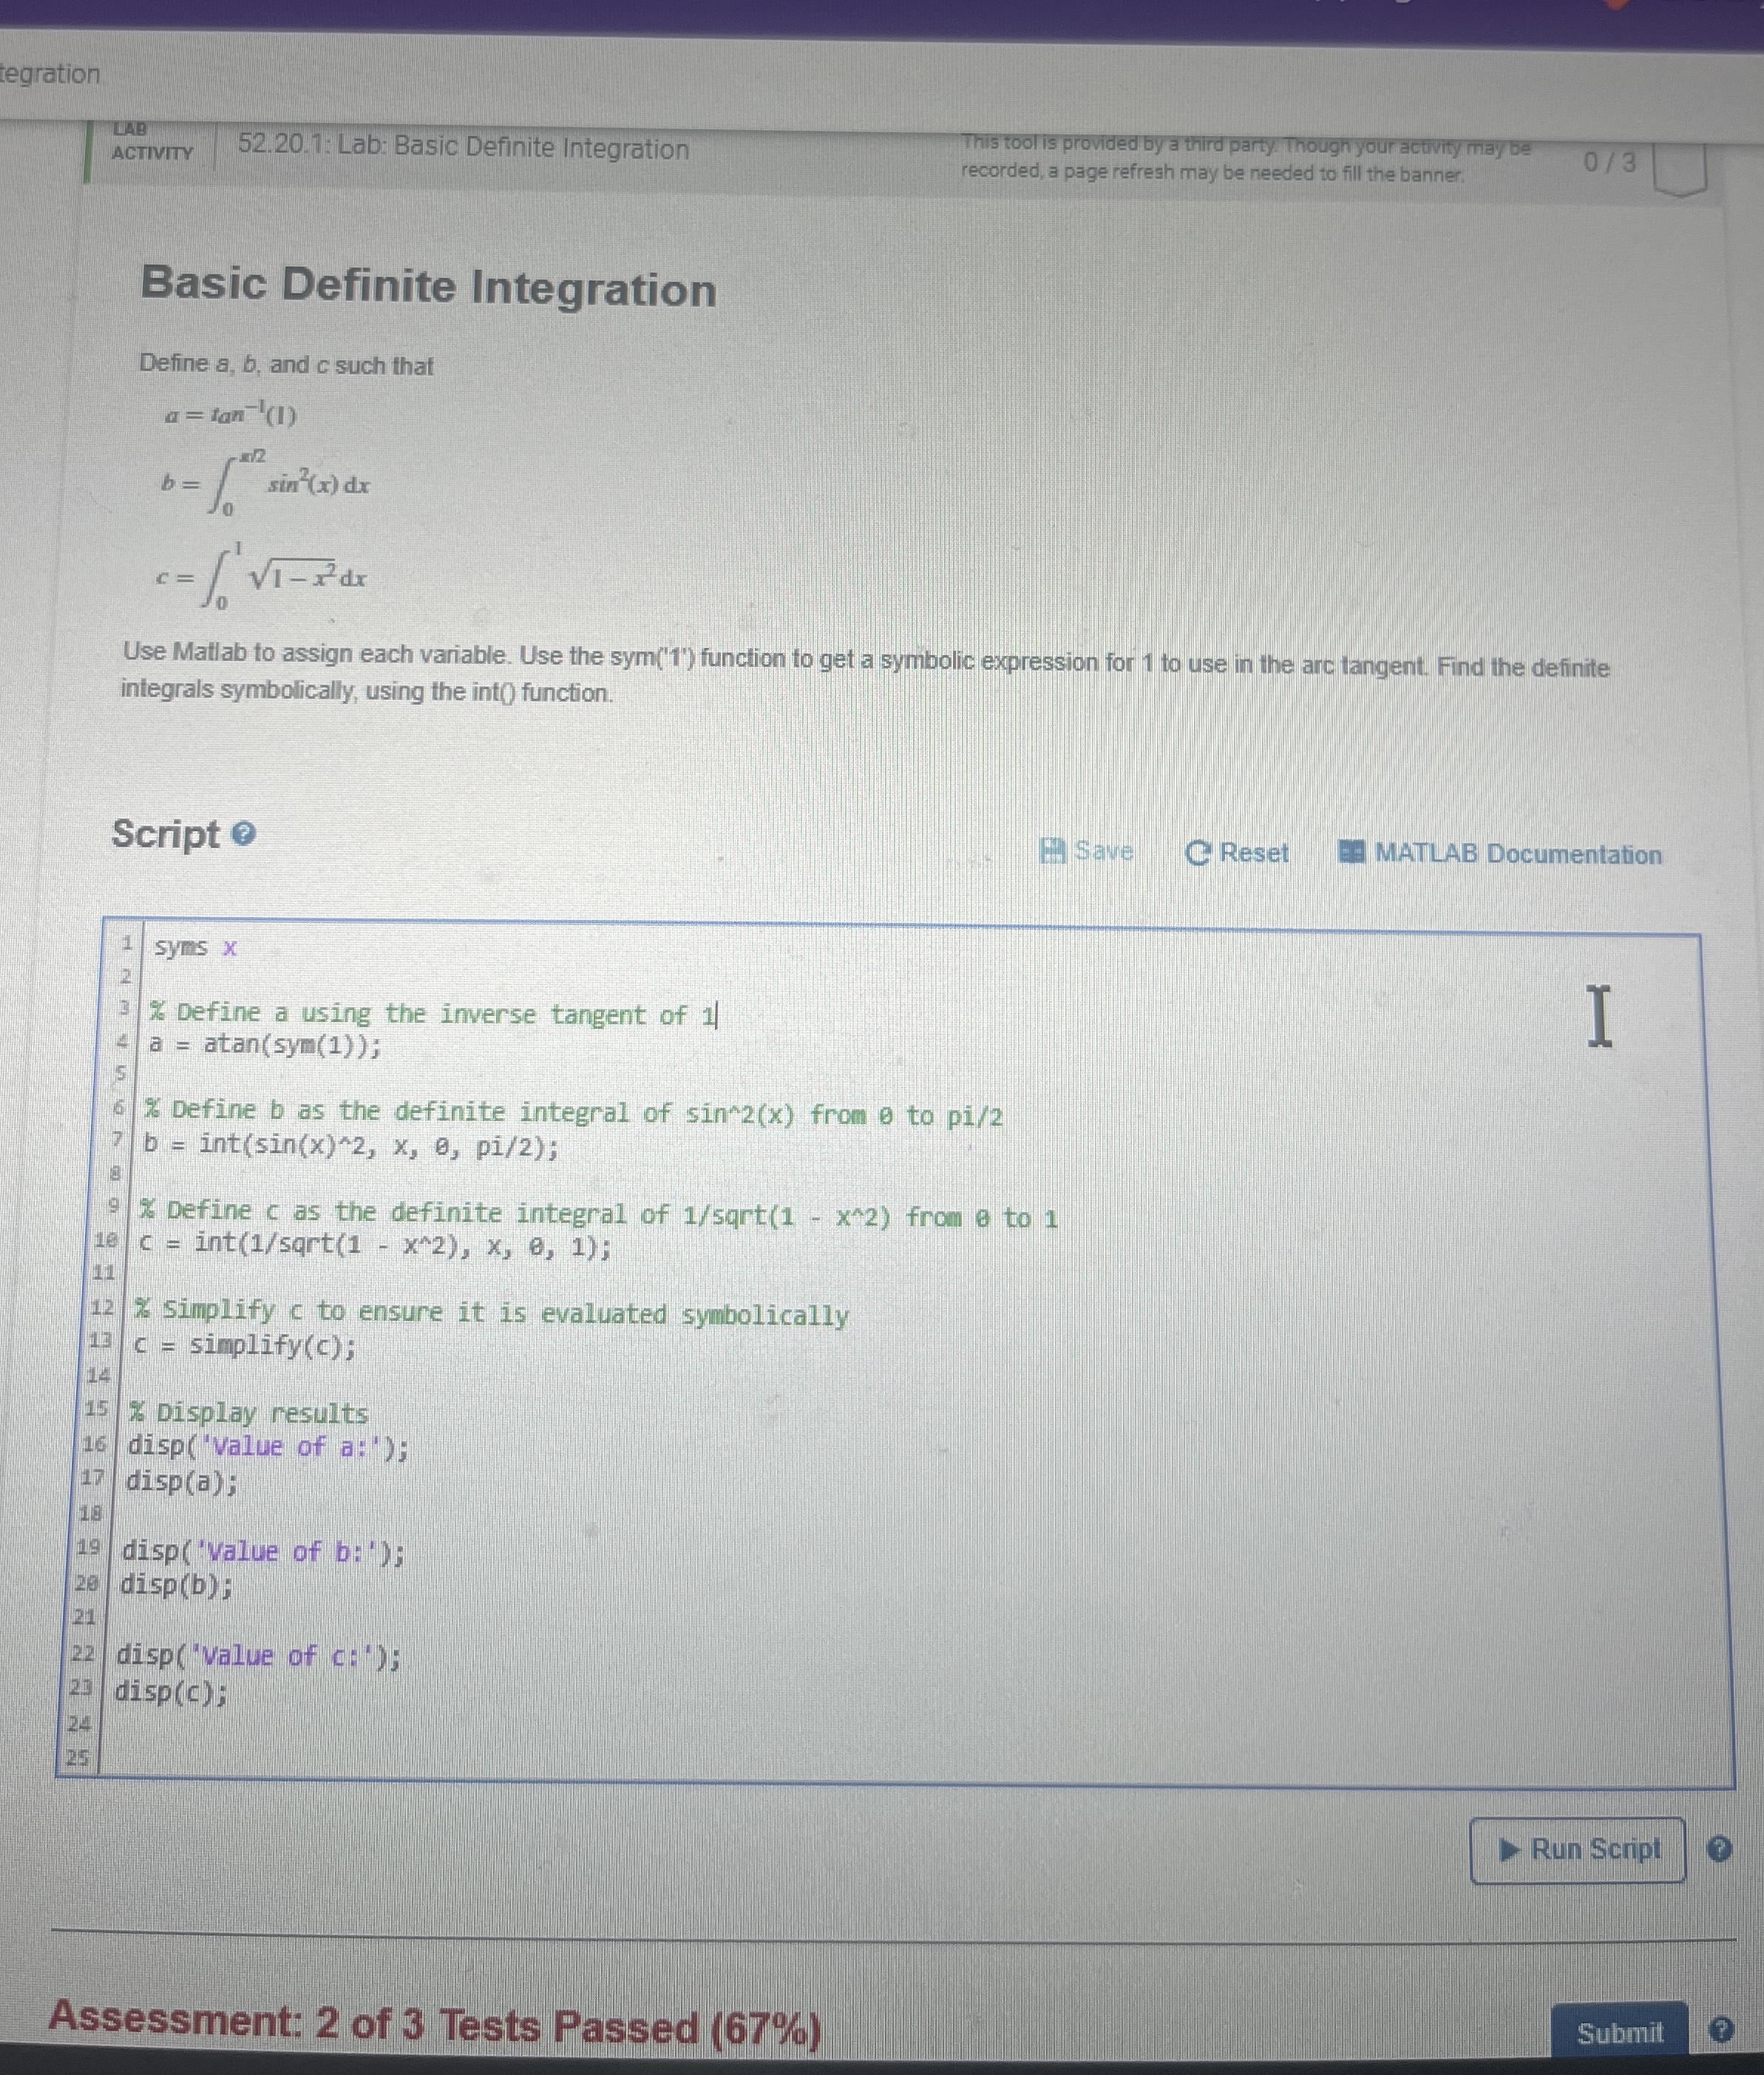The height and width of the screenshot is (2075, 1764).
Task: Click the Reset circular arrow icon
Action: [x=1197, y=853]
